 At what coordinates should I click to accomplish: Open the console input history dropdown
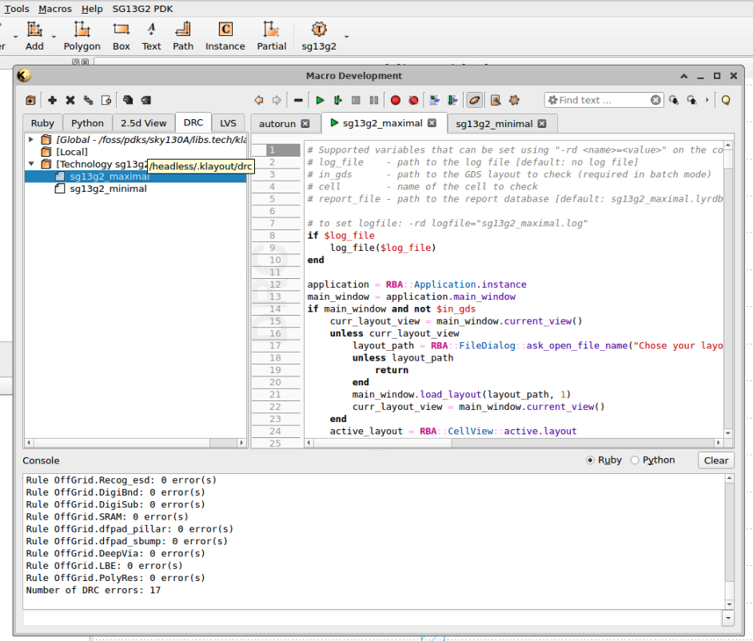coord(728,618)
